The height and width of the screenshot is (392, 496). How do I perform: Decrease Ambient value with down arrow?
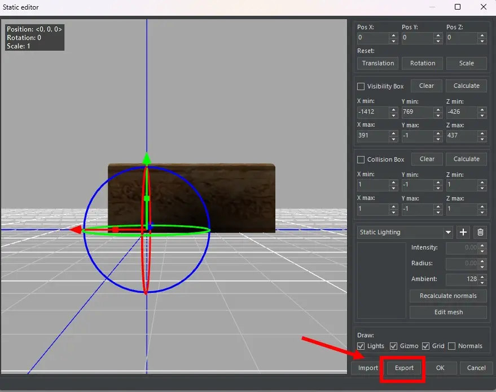[482, 282]
